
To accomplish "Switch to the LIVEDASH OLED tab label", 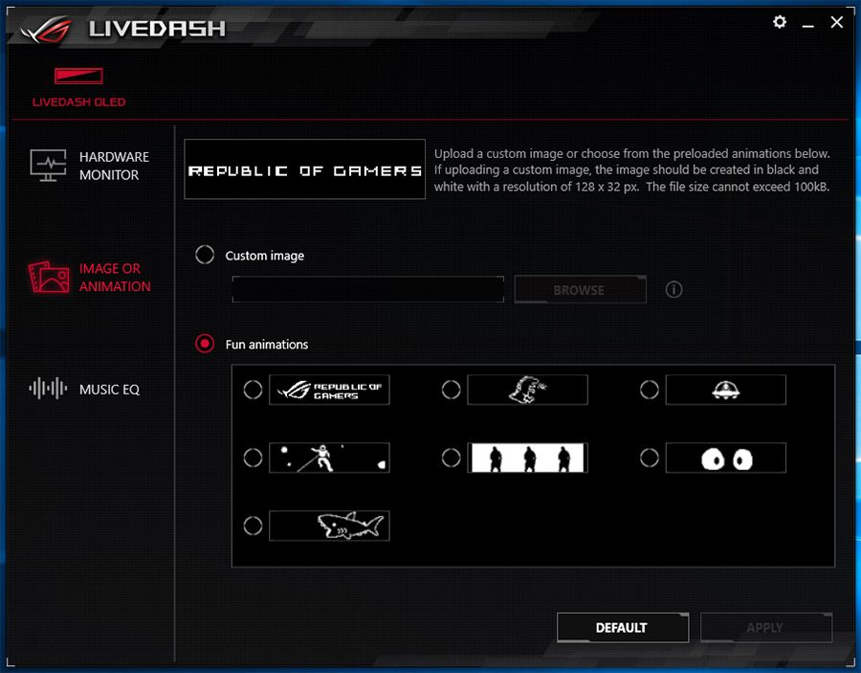I will point(78,102).
